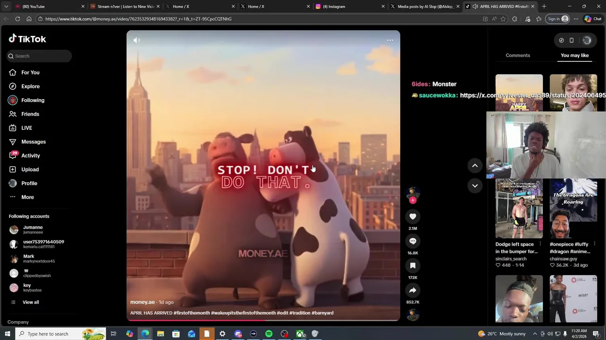606x340 pixels.
Task: Open the phone app icon in header
Action: click(571, 40)
